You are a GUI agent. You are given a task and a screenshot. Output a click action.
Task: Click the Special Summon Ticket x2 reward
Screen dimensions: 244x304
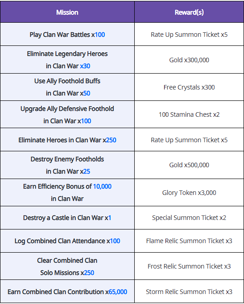[189, 218]
